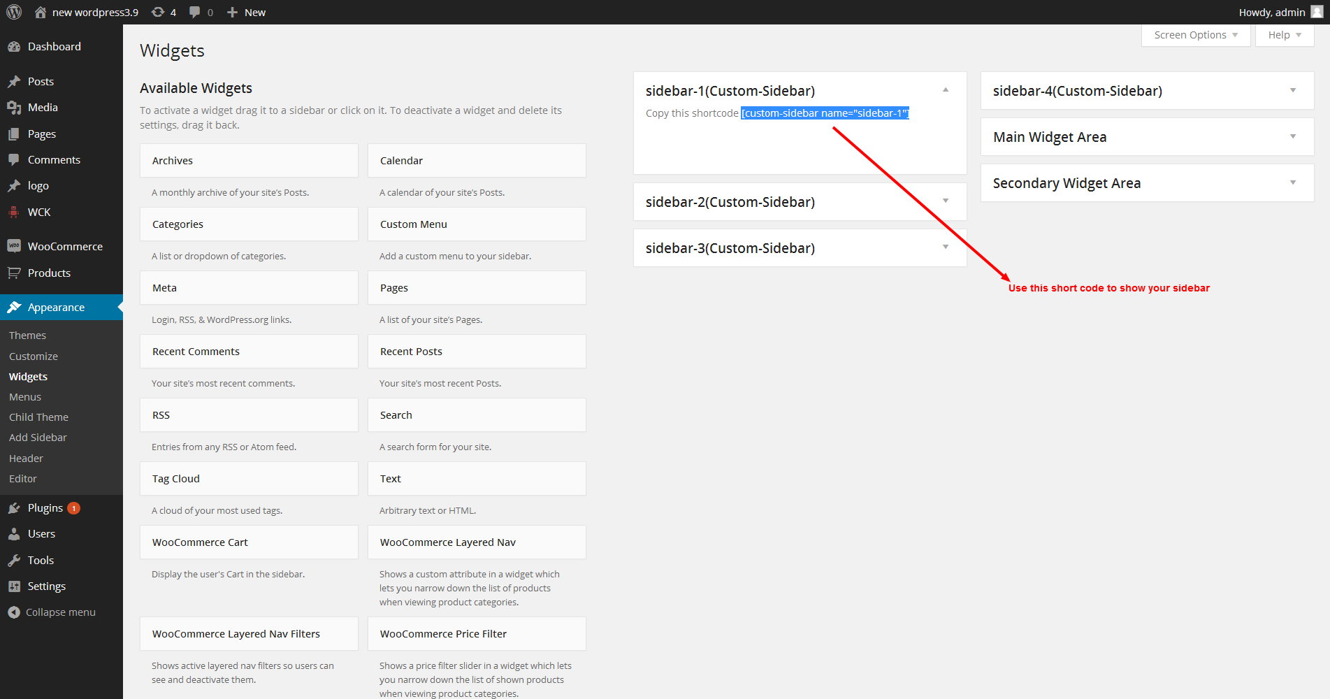1330x699 pixels.
Task: Open the Themes submenu item
Action: click(x=28, y=336)
